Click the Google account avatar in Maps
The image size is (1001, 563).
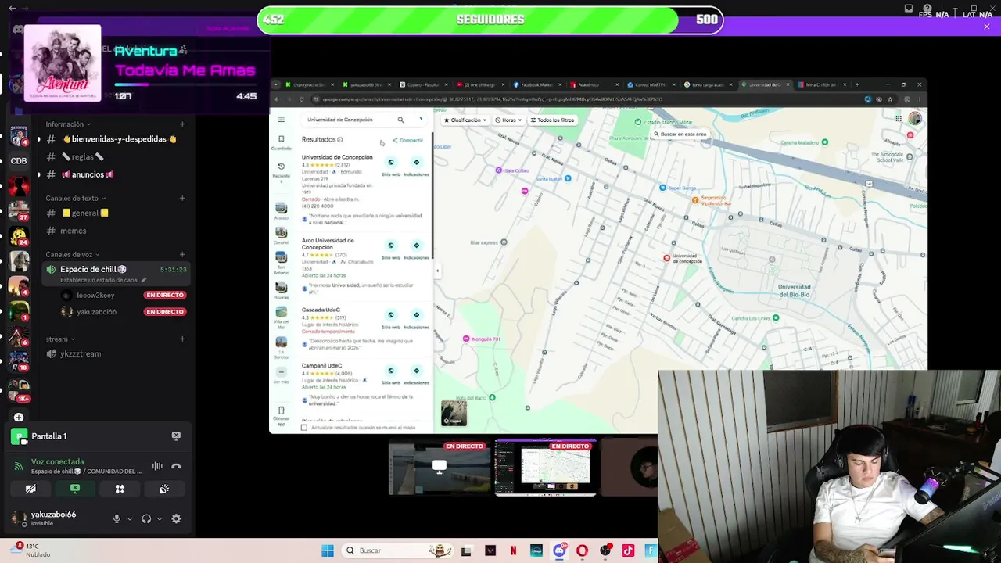(x=914, y=119)
